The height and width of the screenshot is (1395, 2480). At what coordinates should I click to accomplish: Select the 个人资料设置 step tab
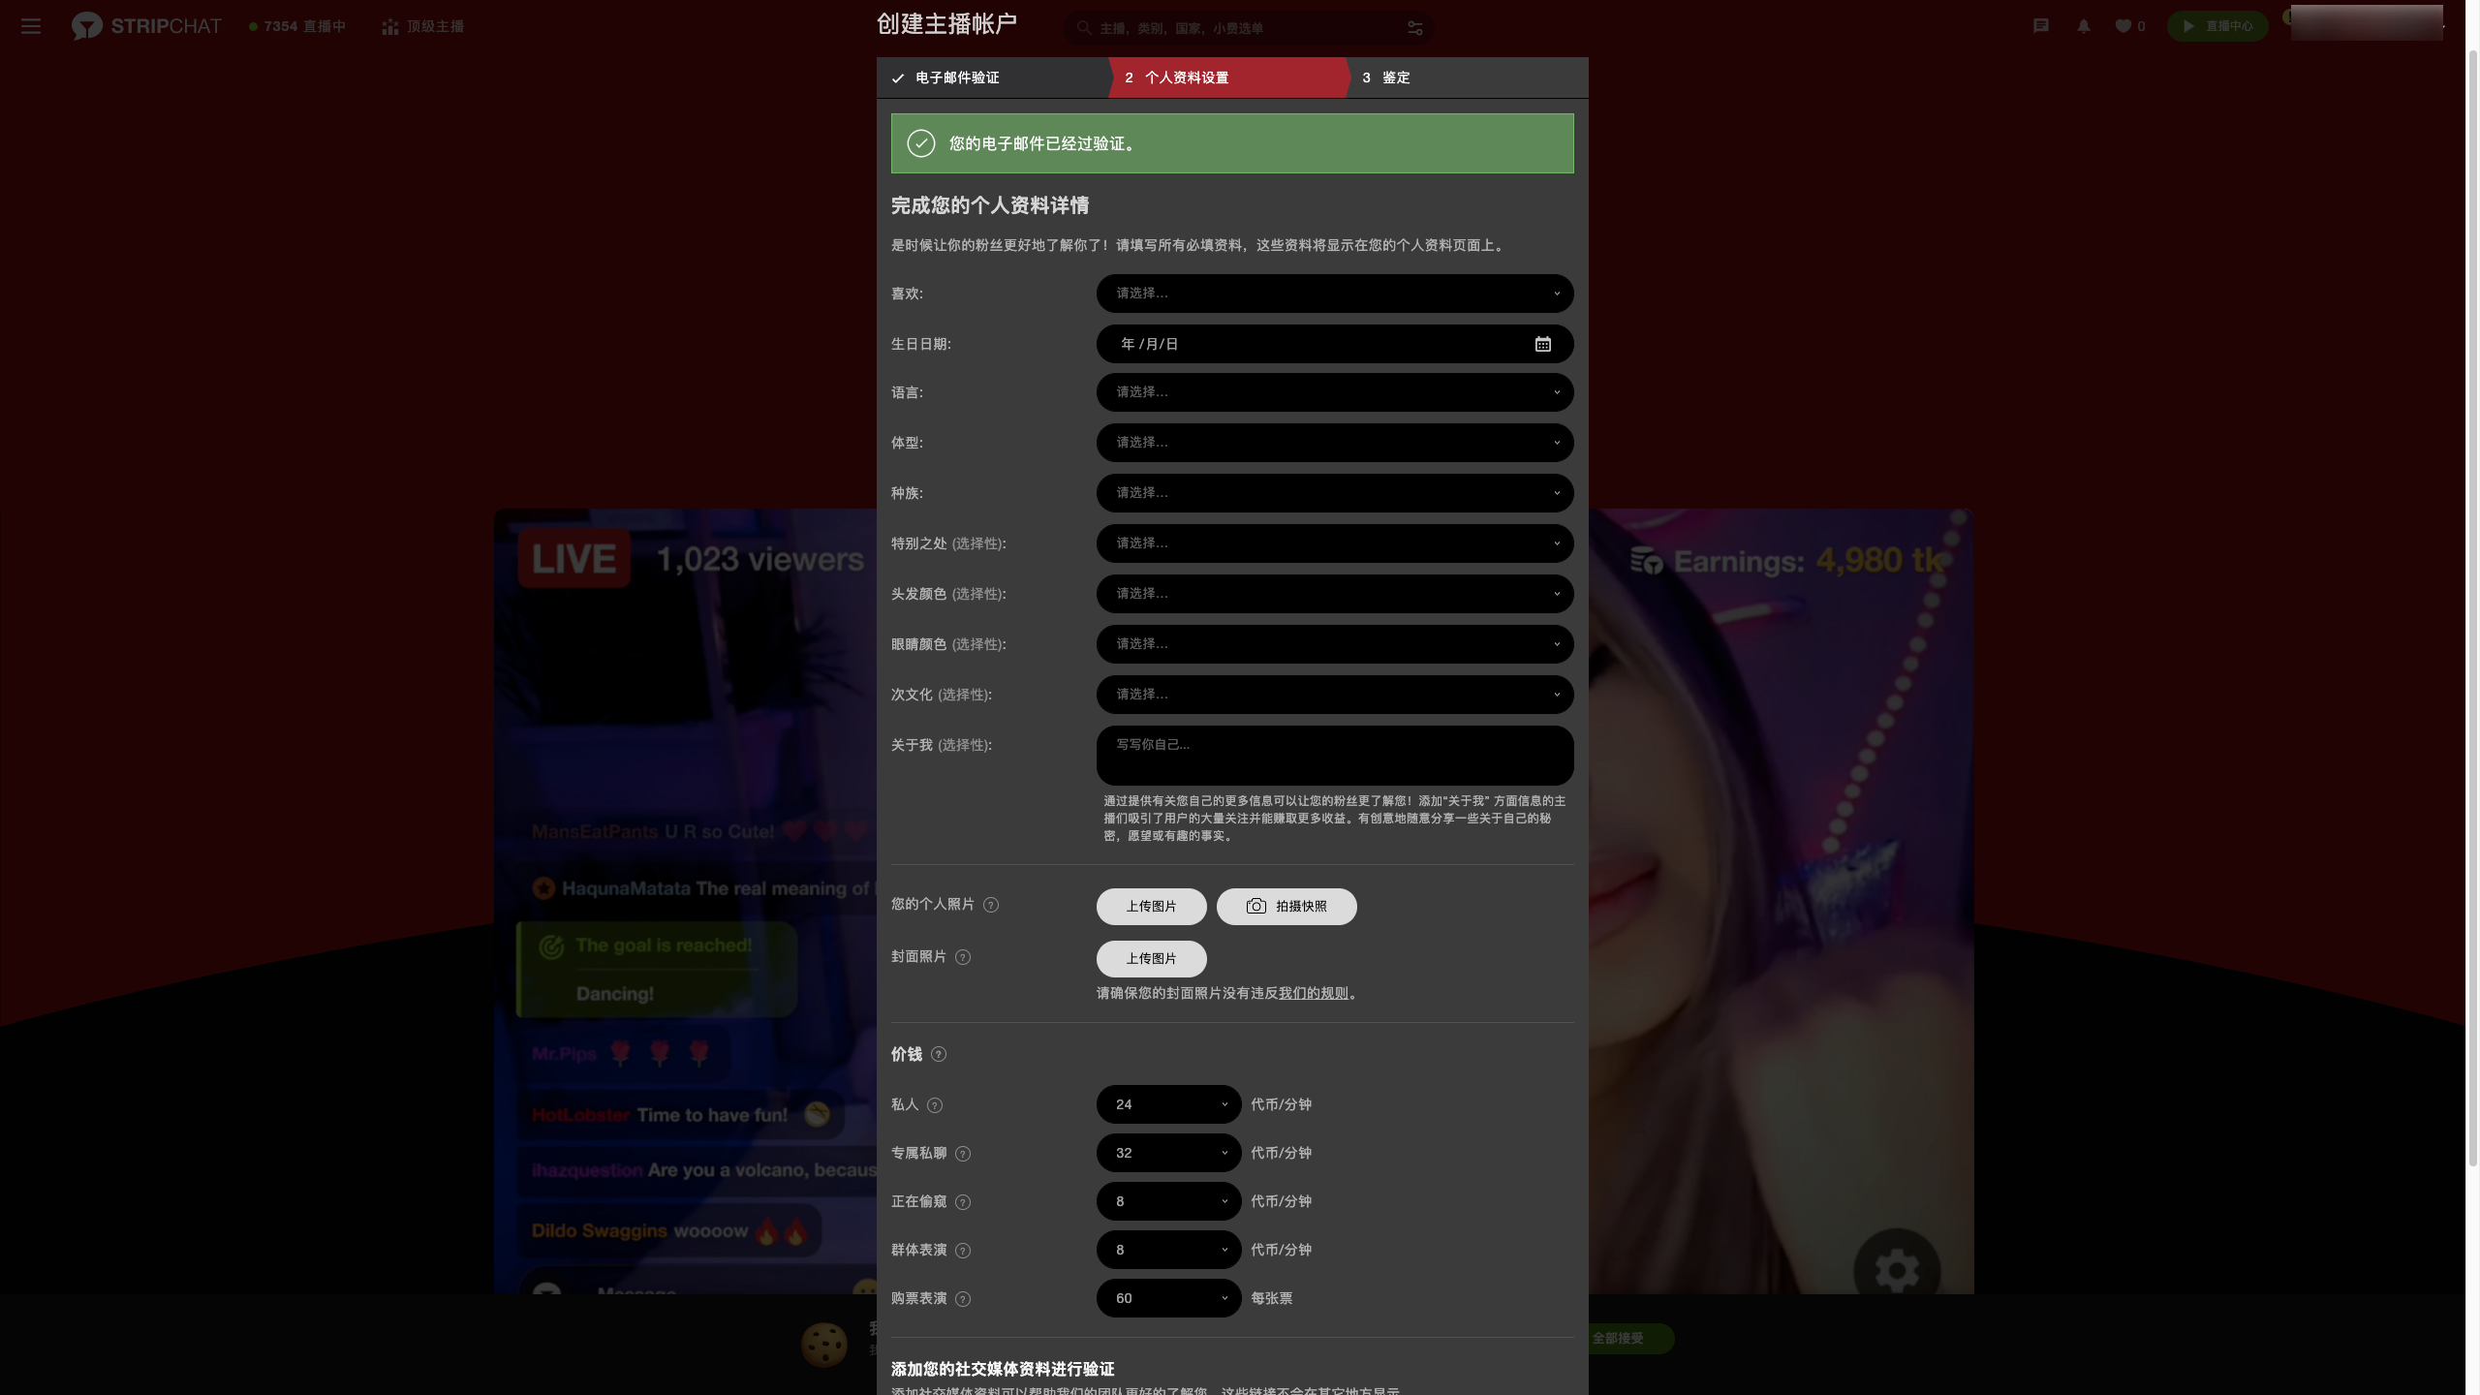tap(1229, 77)
